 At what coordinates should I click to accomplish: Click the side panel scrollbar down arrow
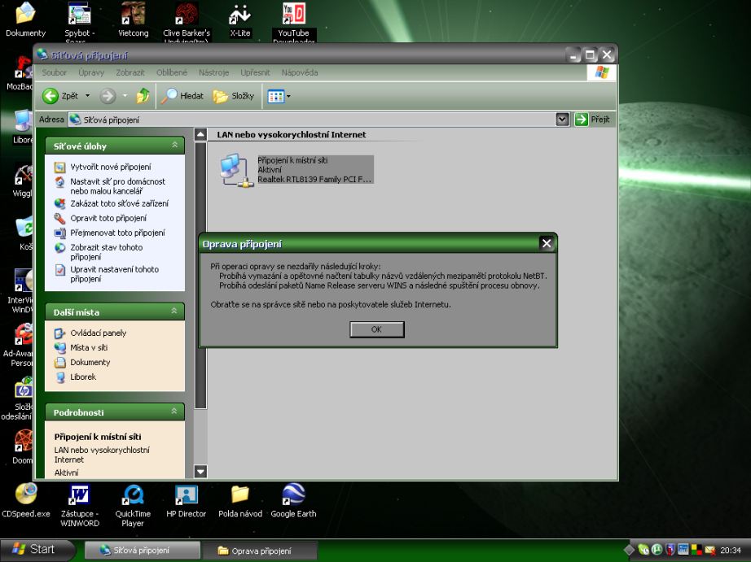coord(200,471)
